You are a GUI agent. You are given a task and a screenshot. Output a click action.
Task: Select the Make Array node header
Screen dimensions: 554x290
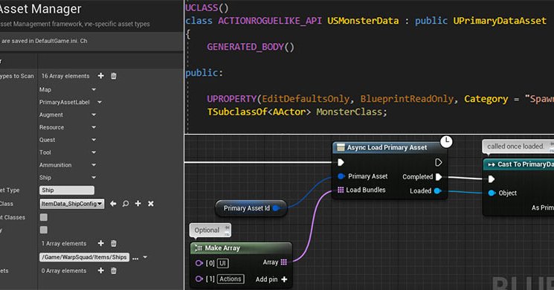click(x=242, y=248)
